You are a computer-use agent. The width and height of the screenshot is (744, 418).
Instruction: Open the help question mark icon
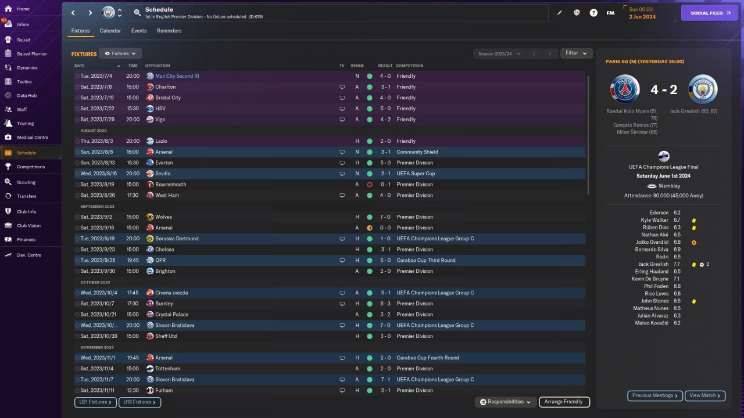click(593, 13)
